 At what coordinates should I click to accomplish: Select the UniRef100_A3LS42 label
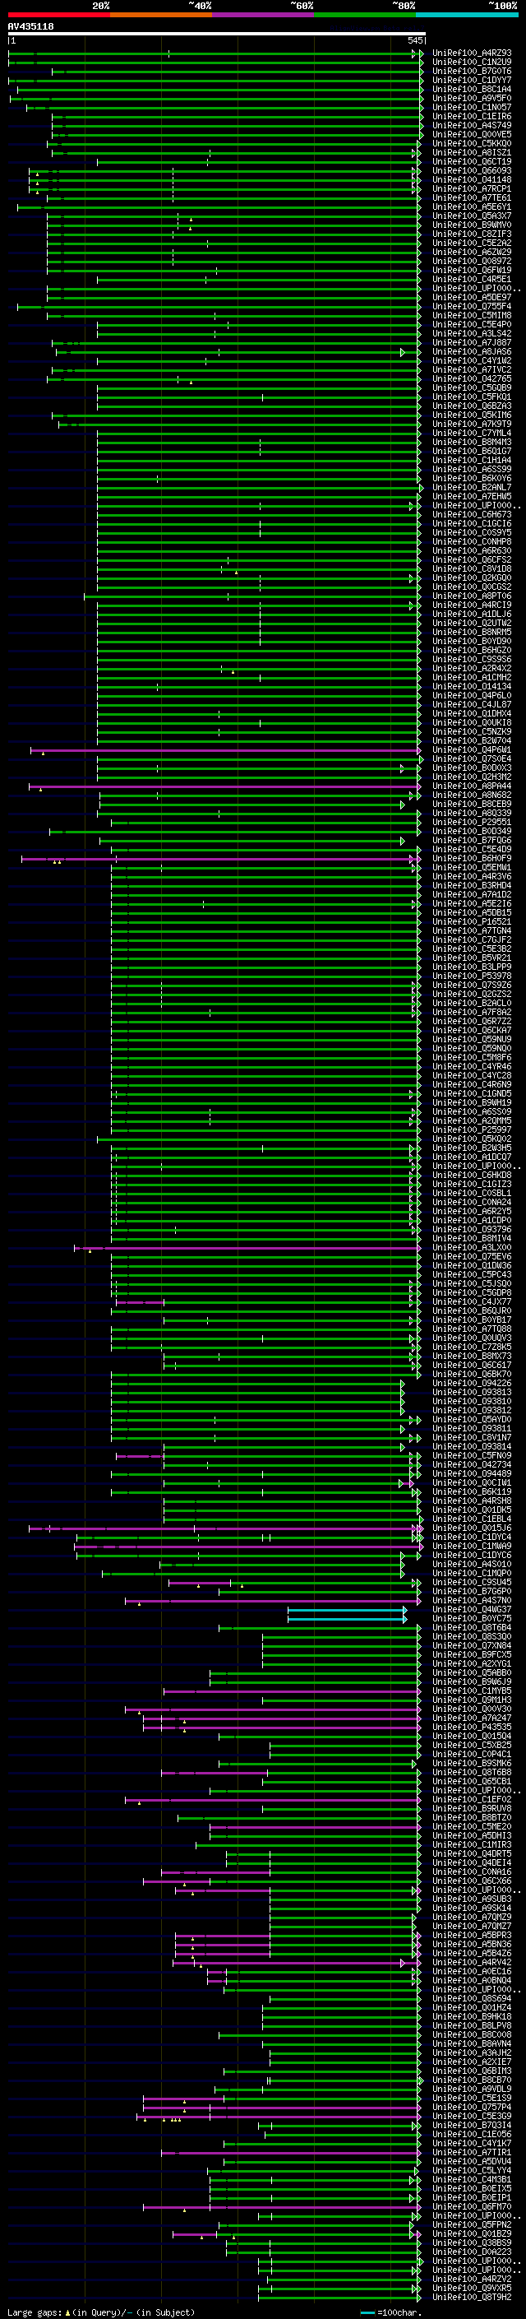coord(472,333)
